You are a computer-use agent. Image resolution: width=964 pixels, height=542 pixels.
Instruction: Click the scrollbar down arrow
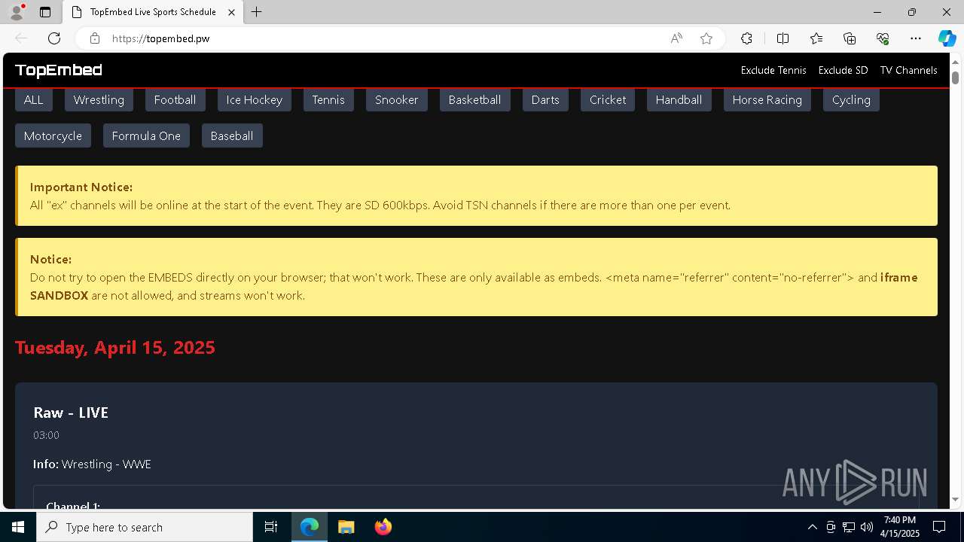[x=955, y=499]
